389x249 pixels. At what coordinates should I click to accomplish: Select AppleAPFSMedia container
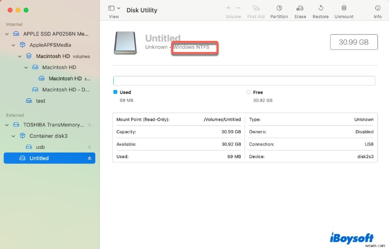click(50, 45)
